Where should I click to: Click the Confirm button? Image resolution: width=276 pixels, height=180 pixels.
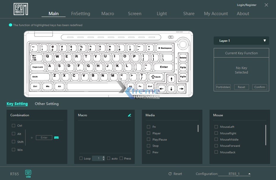[259, 87]
